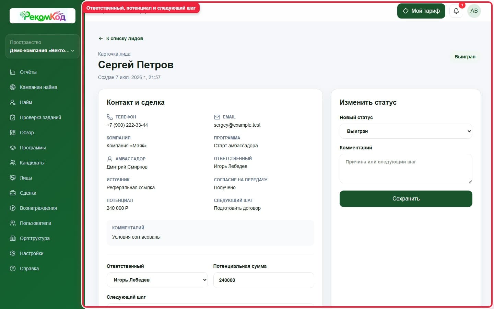Image resolution: width=494 pixels, height=309 pixels.
Task: Open notifications bell icon
Action: point(456,11)
